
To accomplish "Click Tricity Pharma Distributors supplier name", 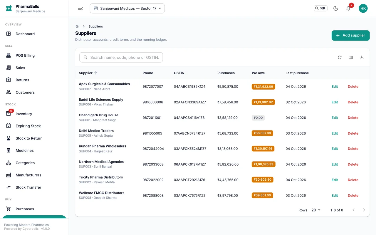I will tap(101, 177).
